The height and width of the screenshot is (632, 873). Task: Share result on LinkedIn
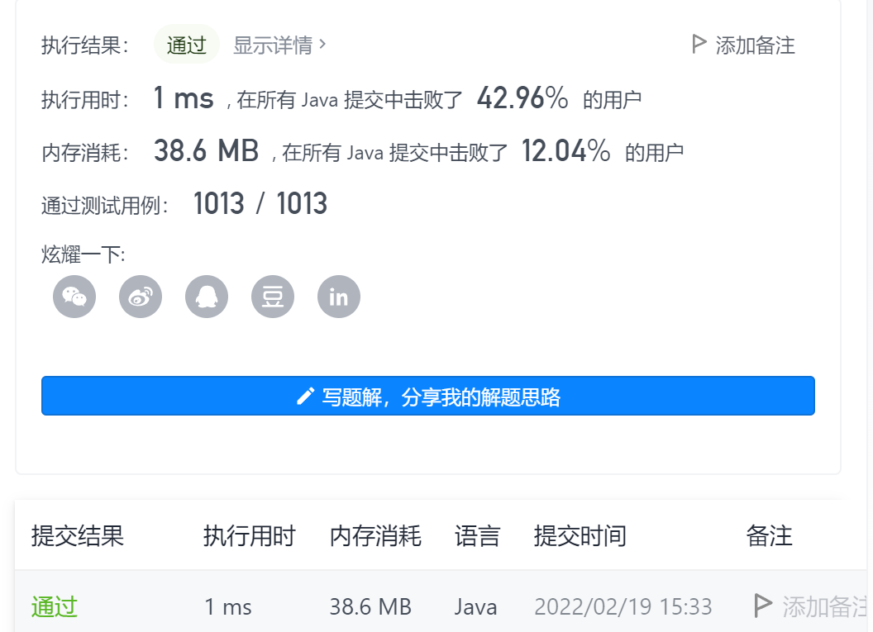pyautogui.click(x=339, y=297)
